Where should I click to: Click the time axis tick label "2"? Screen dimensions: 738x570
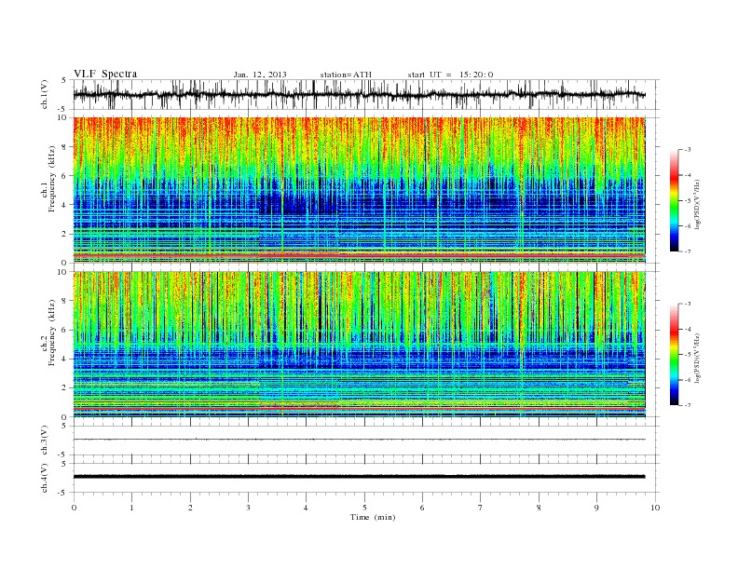[190, 508]
